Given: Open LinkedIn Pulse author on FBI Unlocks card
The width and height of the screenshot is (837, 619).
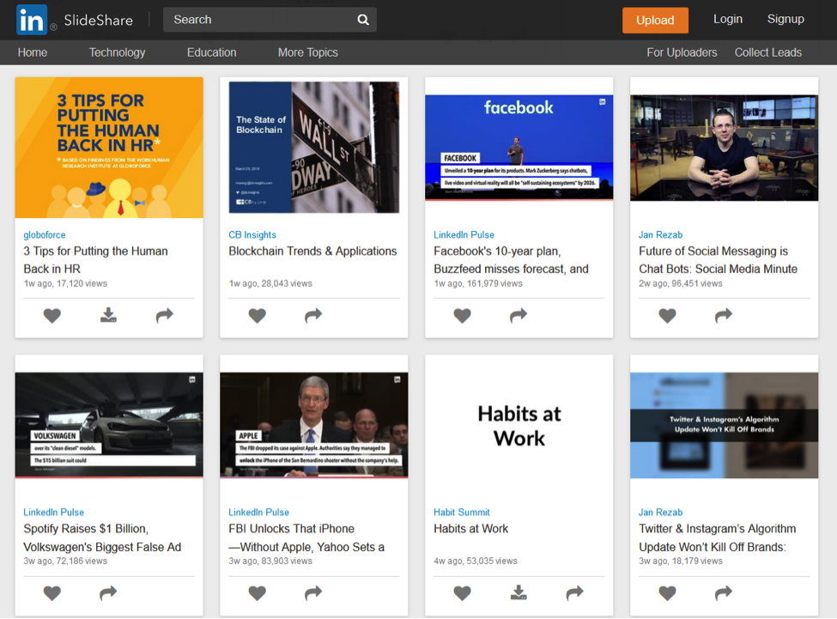Looking at the screenshot, I should [258, 513].
